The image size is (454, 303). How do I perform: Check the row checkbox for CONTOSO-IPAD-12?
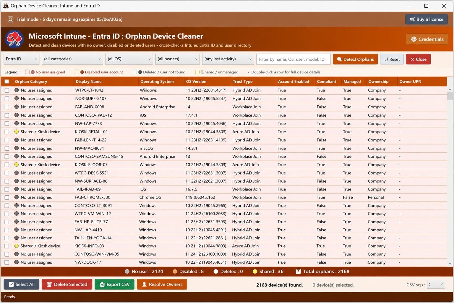[7, 115]
